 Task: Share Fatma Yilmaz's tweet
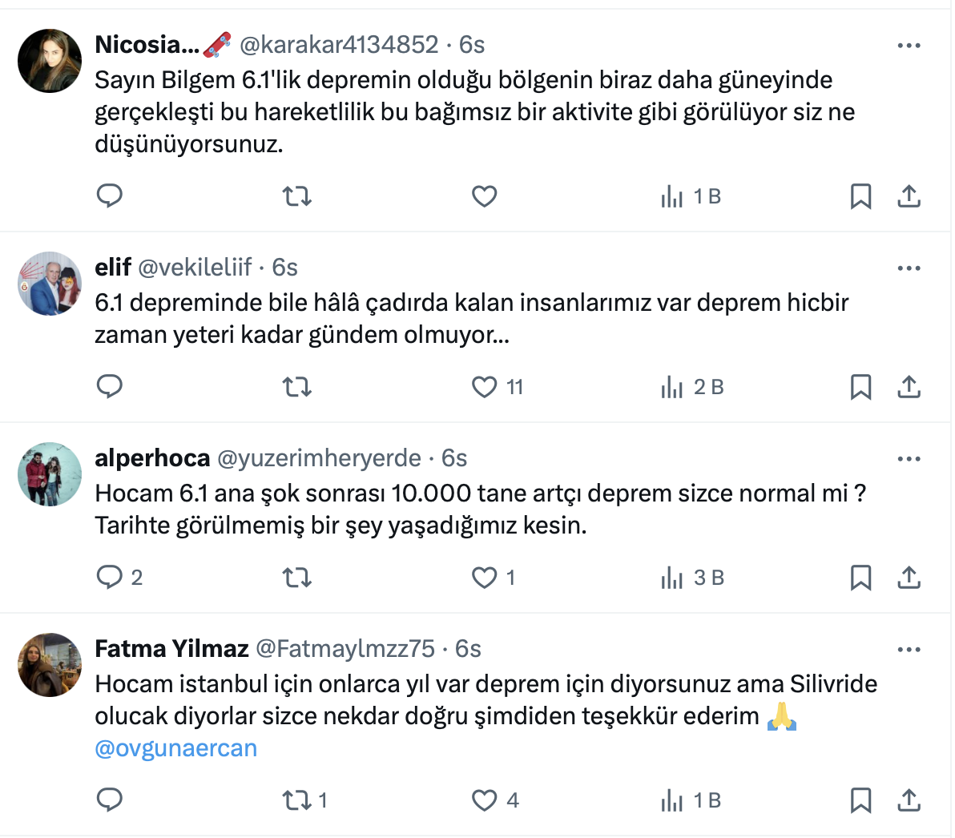pyautogui.click(x=909, y=800)
